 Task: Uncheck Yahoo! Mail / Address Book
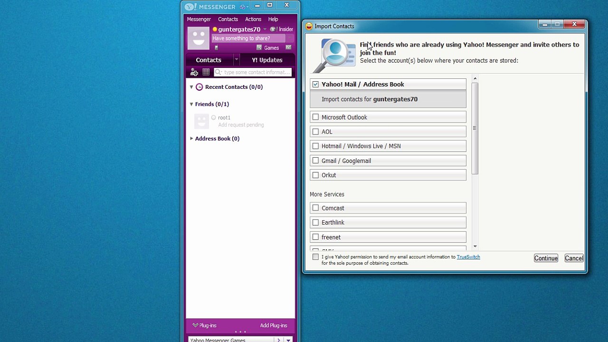point(315,84)
